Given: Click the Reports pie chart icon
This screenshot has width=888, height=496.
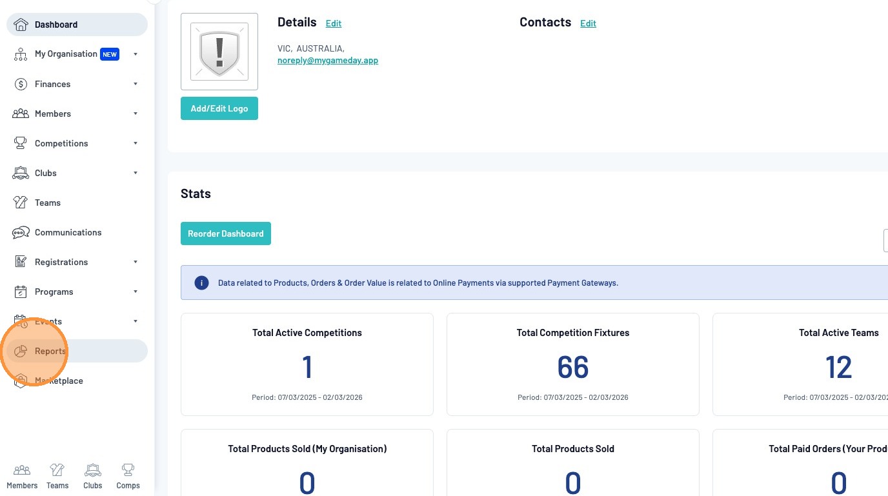Looking at the screenshot, I should (21, 351).
